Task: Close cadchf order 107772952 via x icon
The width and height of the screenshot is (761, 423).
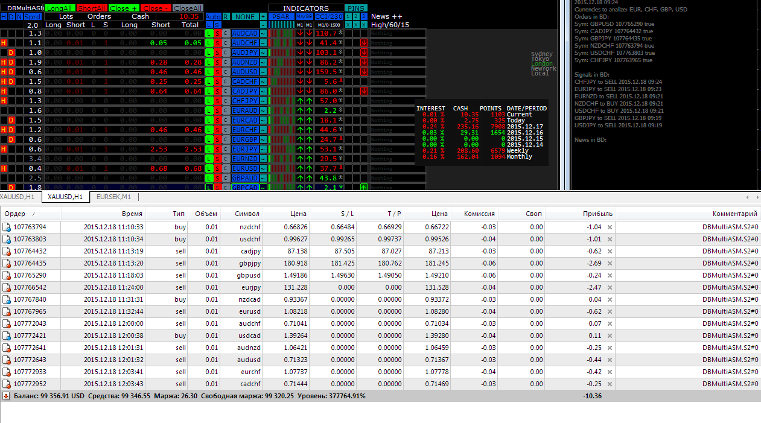Action: click(x=610, y=384)
